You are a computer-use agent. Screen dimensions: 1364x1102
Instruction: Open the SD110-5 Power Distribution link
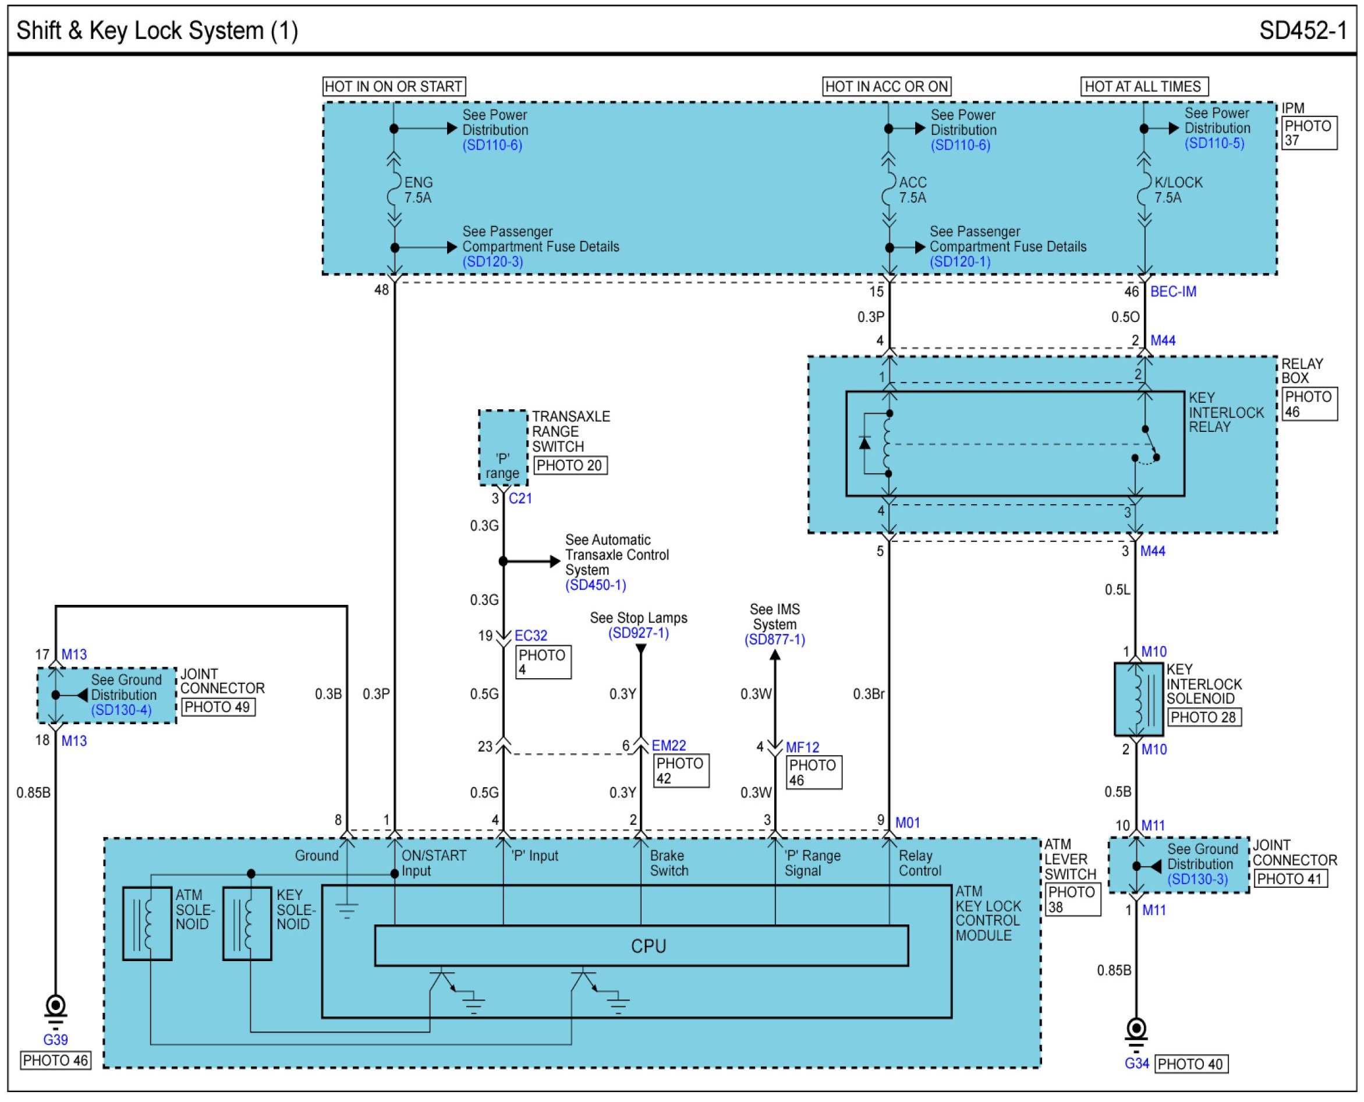tap(1214, 143)
